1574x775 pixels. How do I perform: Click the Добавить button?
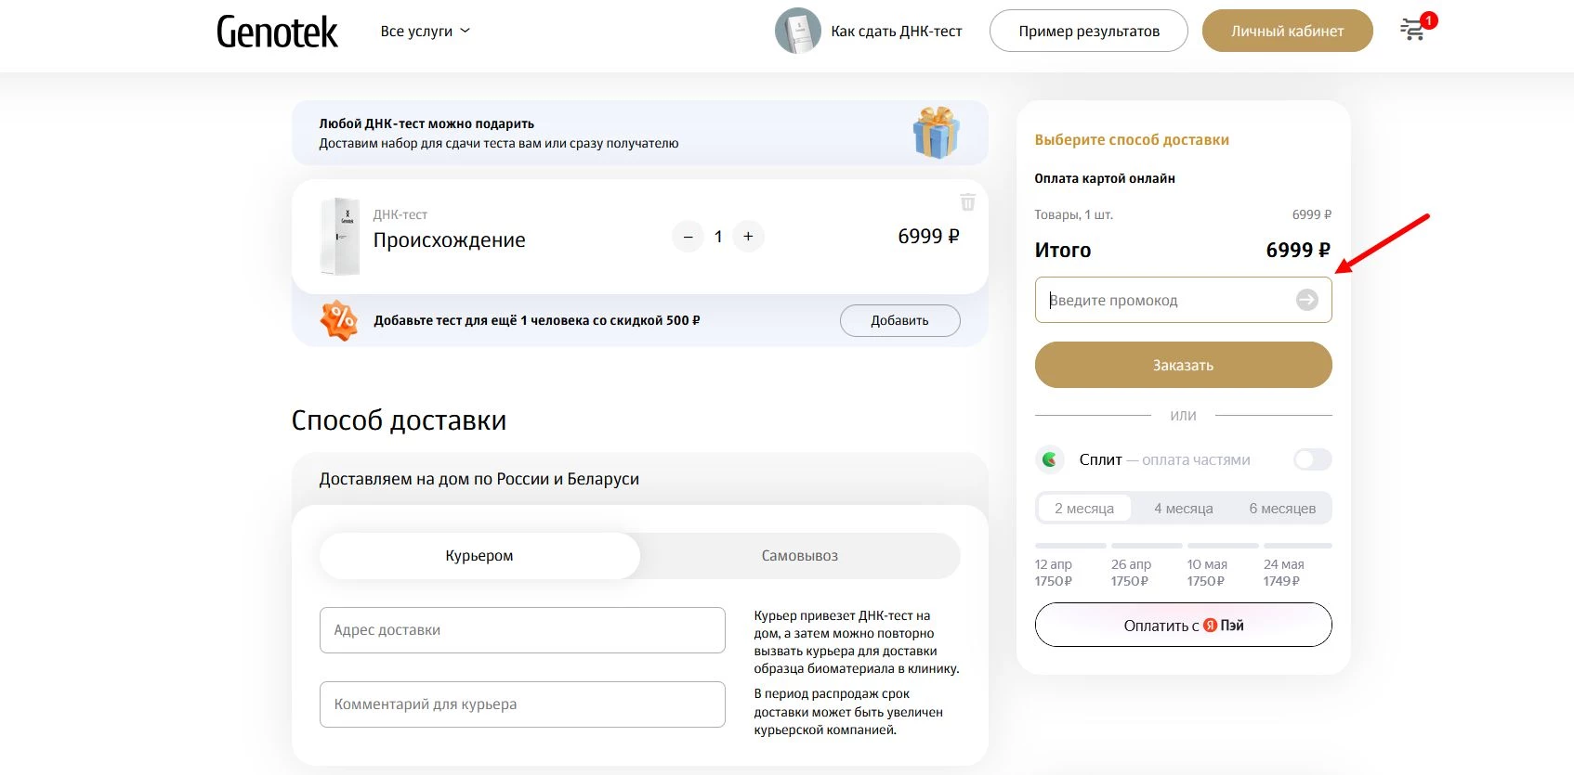[x=899, y=320]
